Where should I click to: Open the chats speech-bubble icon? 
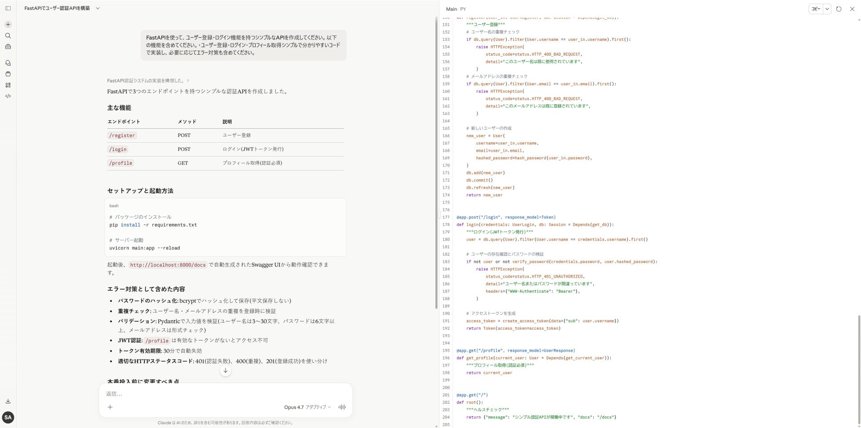pyautogui.click(x=8, y=63)
